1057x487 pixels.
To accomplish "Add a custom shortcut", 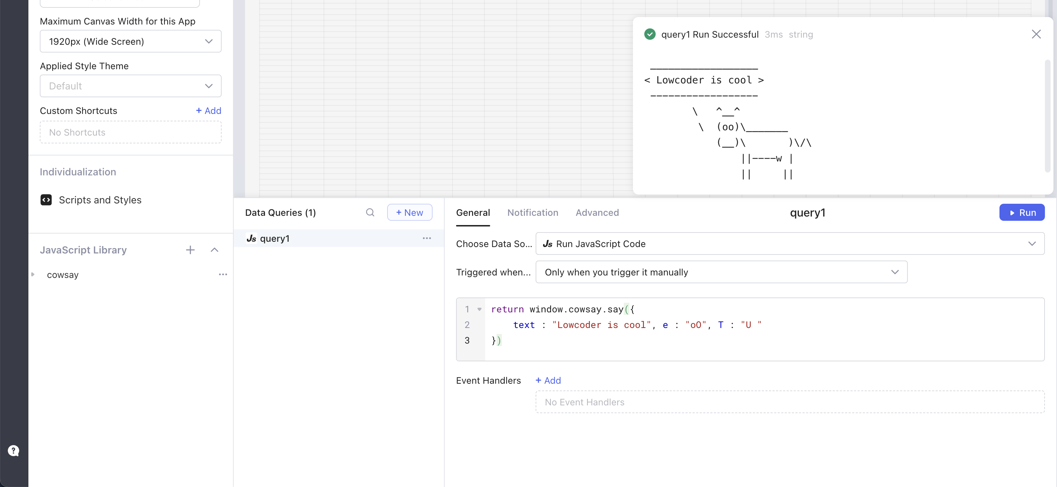I will [x=208, y=110].
